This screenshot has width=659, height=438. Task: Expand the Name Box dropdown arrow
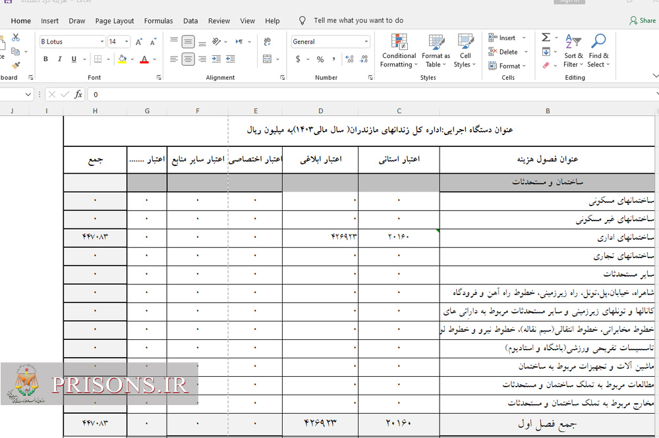[x=28, y=94]
